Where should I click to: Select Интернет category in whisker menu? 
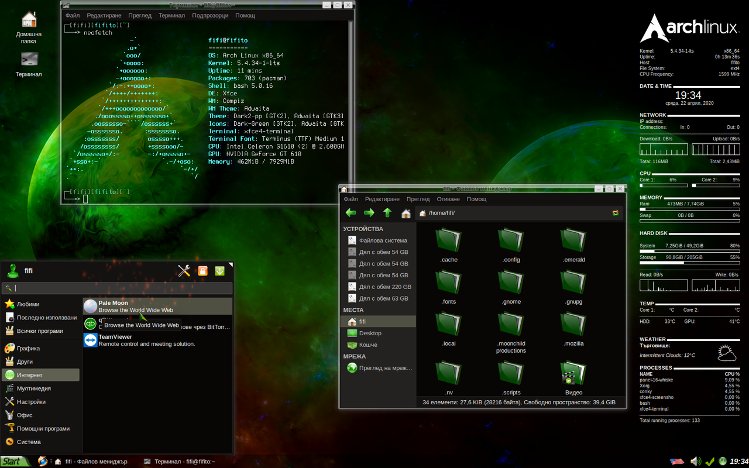(41, 375)
